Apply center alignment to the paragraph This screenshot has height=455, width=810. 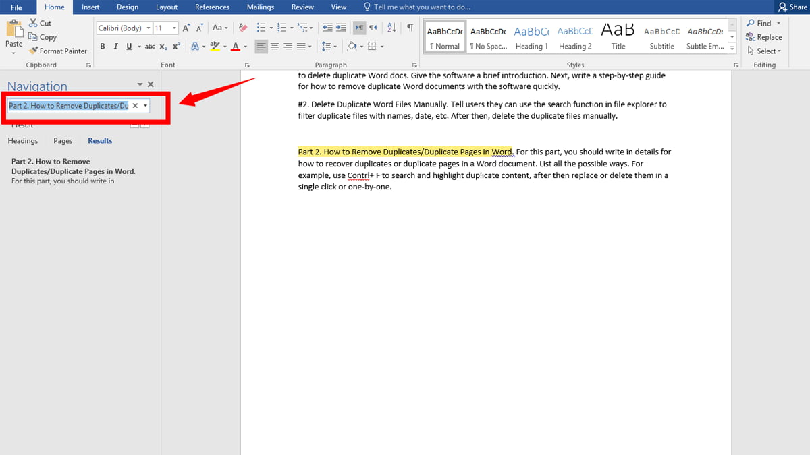pos(275,47)
